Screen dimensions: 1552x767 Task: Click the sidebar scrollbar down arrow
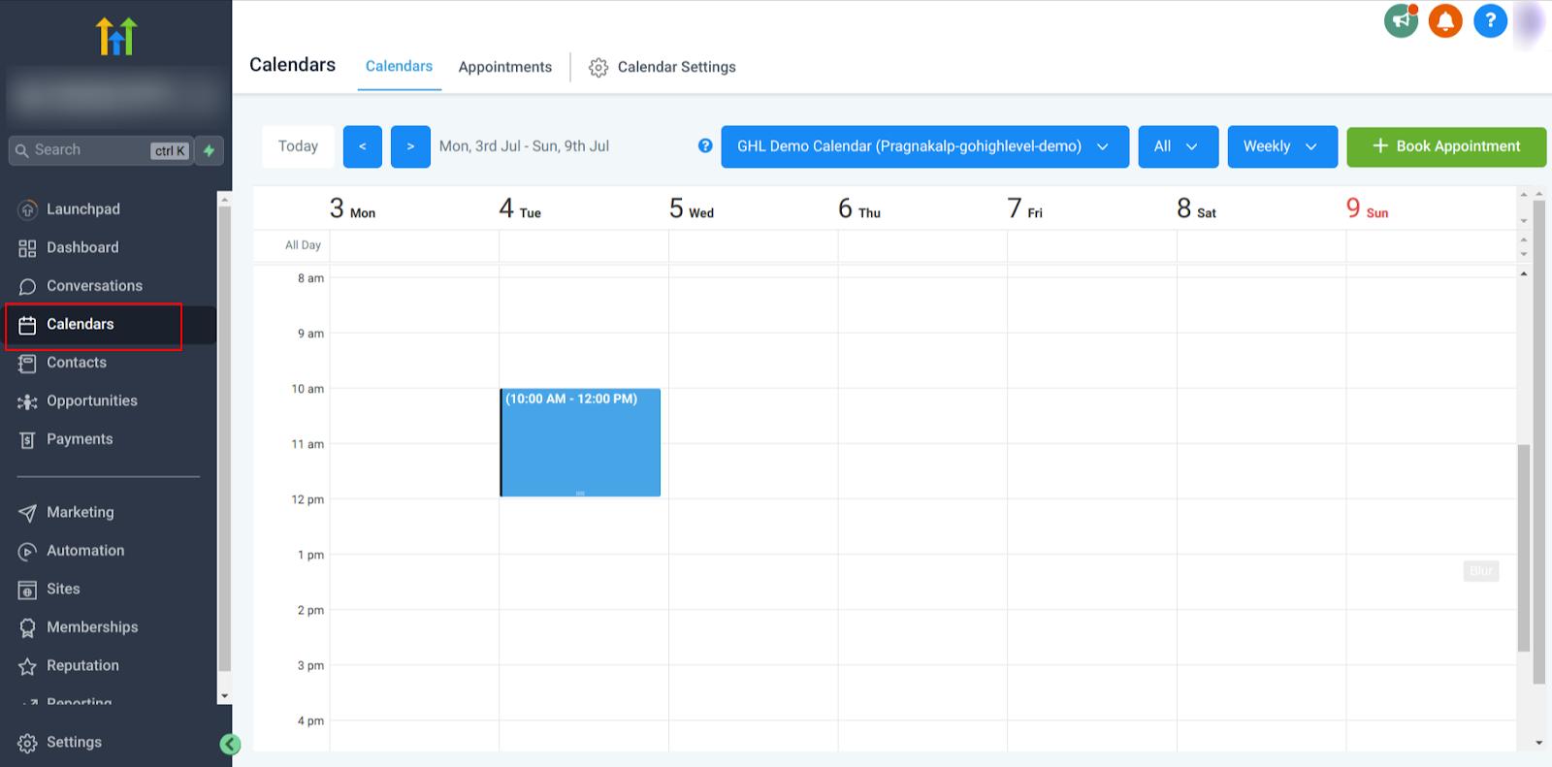click(224, 696)
